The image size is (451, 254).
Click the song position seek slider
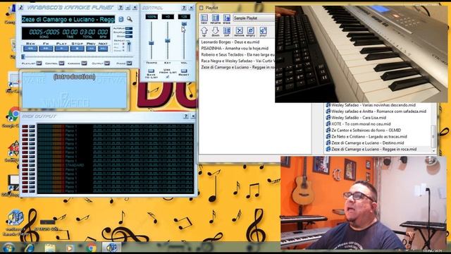(77, 57)
